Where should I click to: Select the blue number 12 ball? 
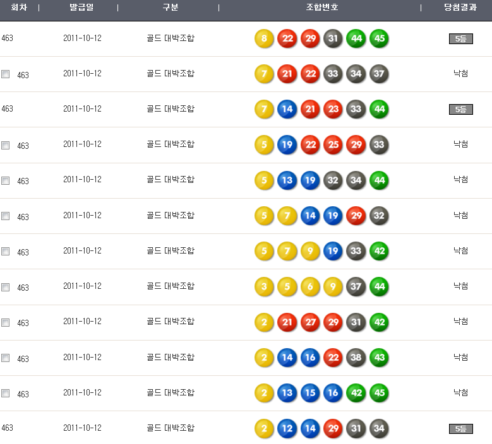point(287,429)
